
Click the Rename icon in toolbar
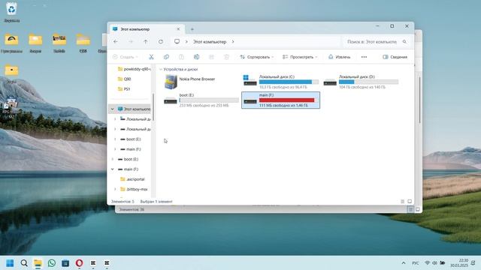197,57
